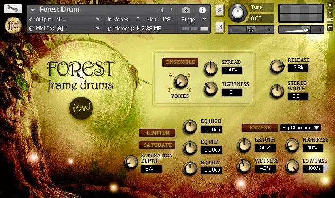
Task: Click the TIGHTNESS value 3 field
Action: pyautogui.click(x=232, y=92)
